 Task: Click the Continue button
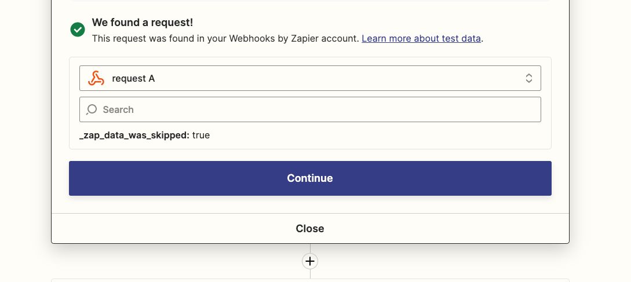pos(310,178)
